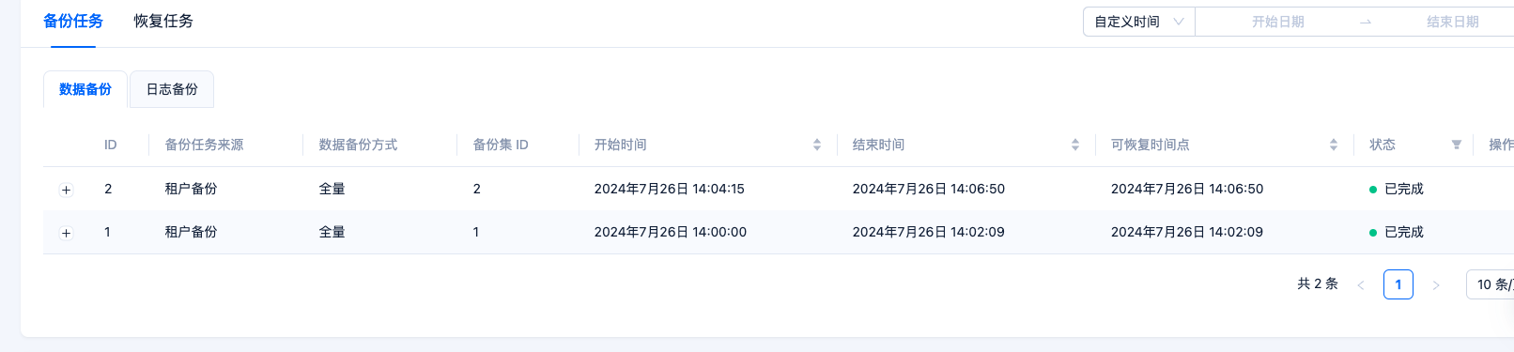This screenshot has width=1514, height=352.
Task: Open the 自定义时间 dropdown
Action: click(x=1139, y=22)
